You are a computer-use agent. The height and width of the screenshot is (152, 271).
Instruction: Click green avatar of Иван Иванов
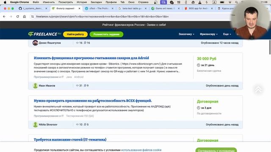click(x=35, y=86)
